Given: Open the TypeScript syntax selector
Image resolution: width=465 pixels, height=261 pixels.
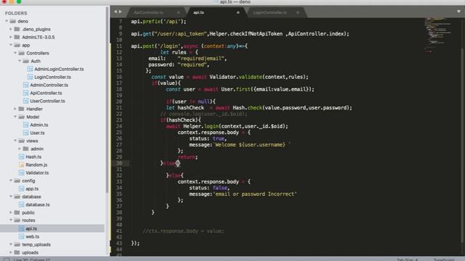Looking at the screenshot, I should tap(443, 260).
